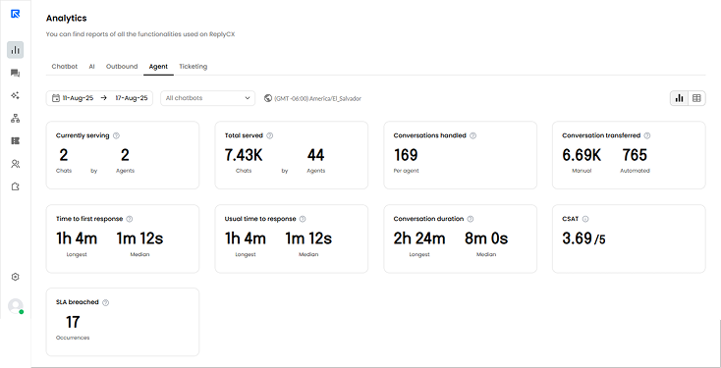Click the 765 Automated transferred value
The width and height of the screenshot is (721, 368).
[x=635, y=155]
